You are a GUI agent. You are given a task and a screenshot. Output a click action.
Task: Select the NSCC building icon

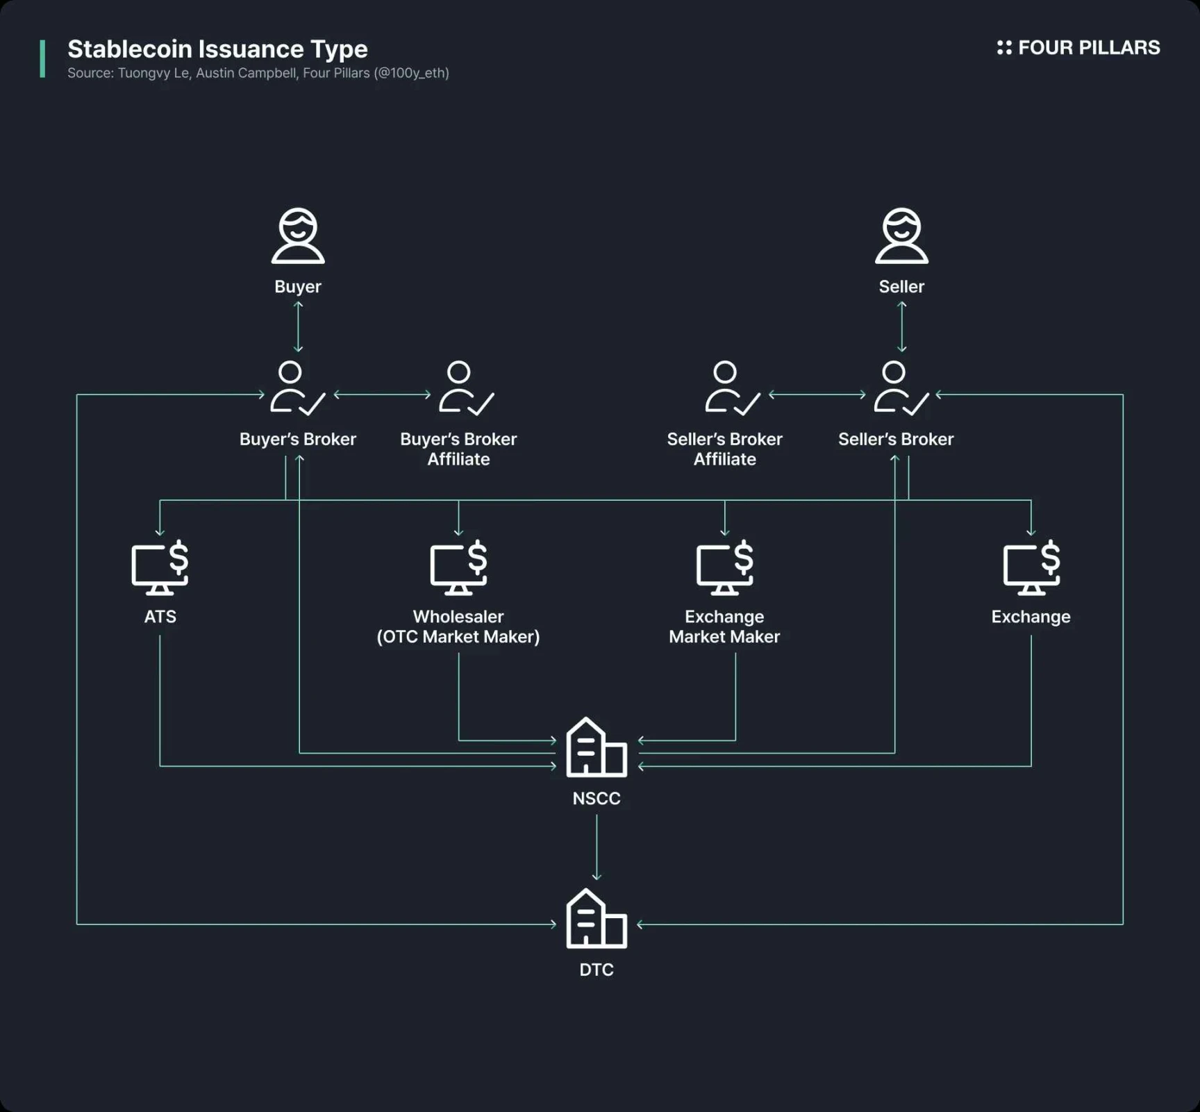[x=596, y=747]
